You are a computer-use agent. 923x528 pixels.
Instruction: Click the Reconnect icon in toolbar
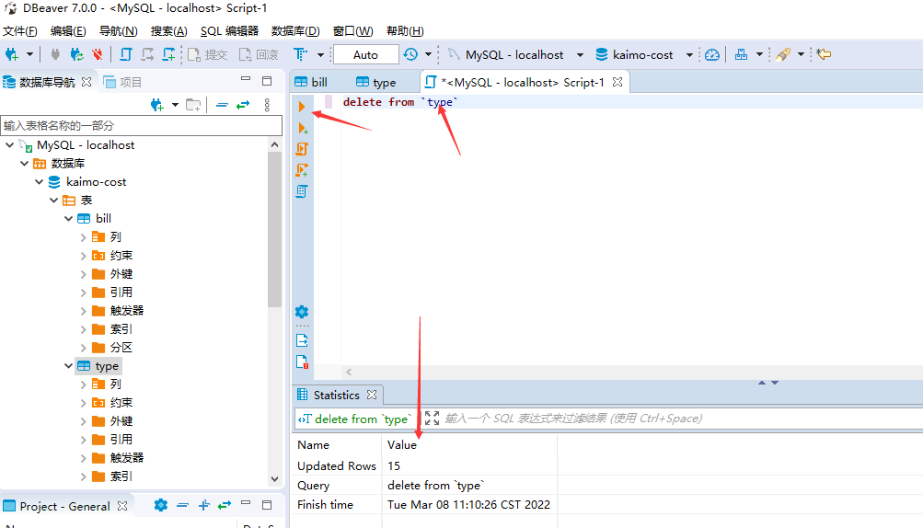click(76, 55)
